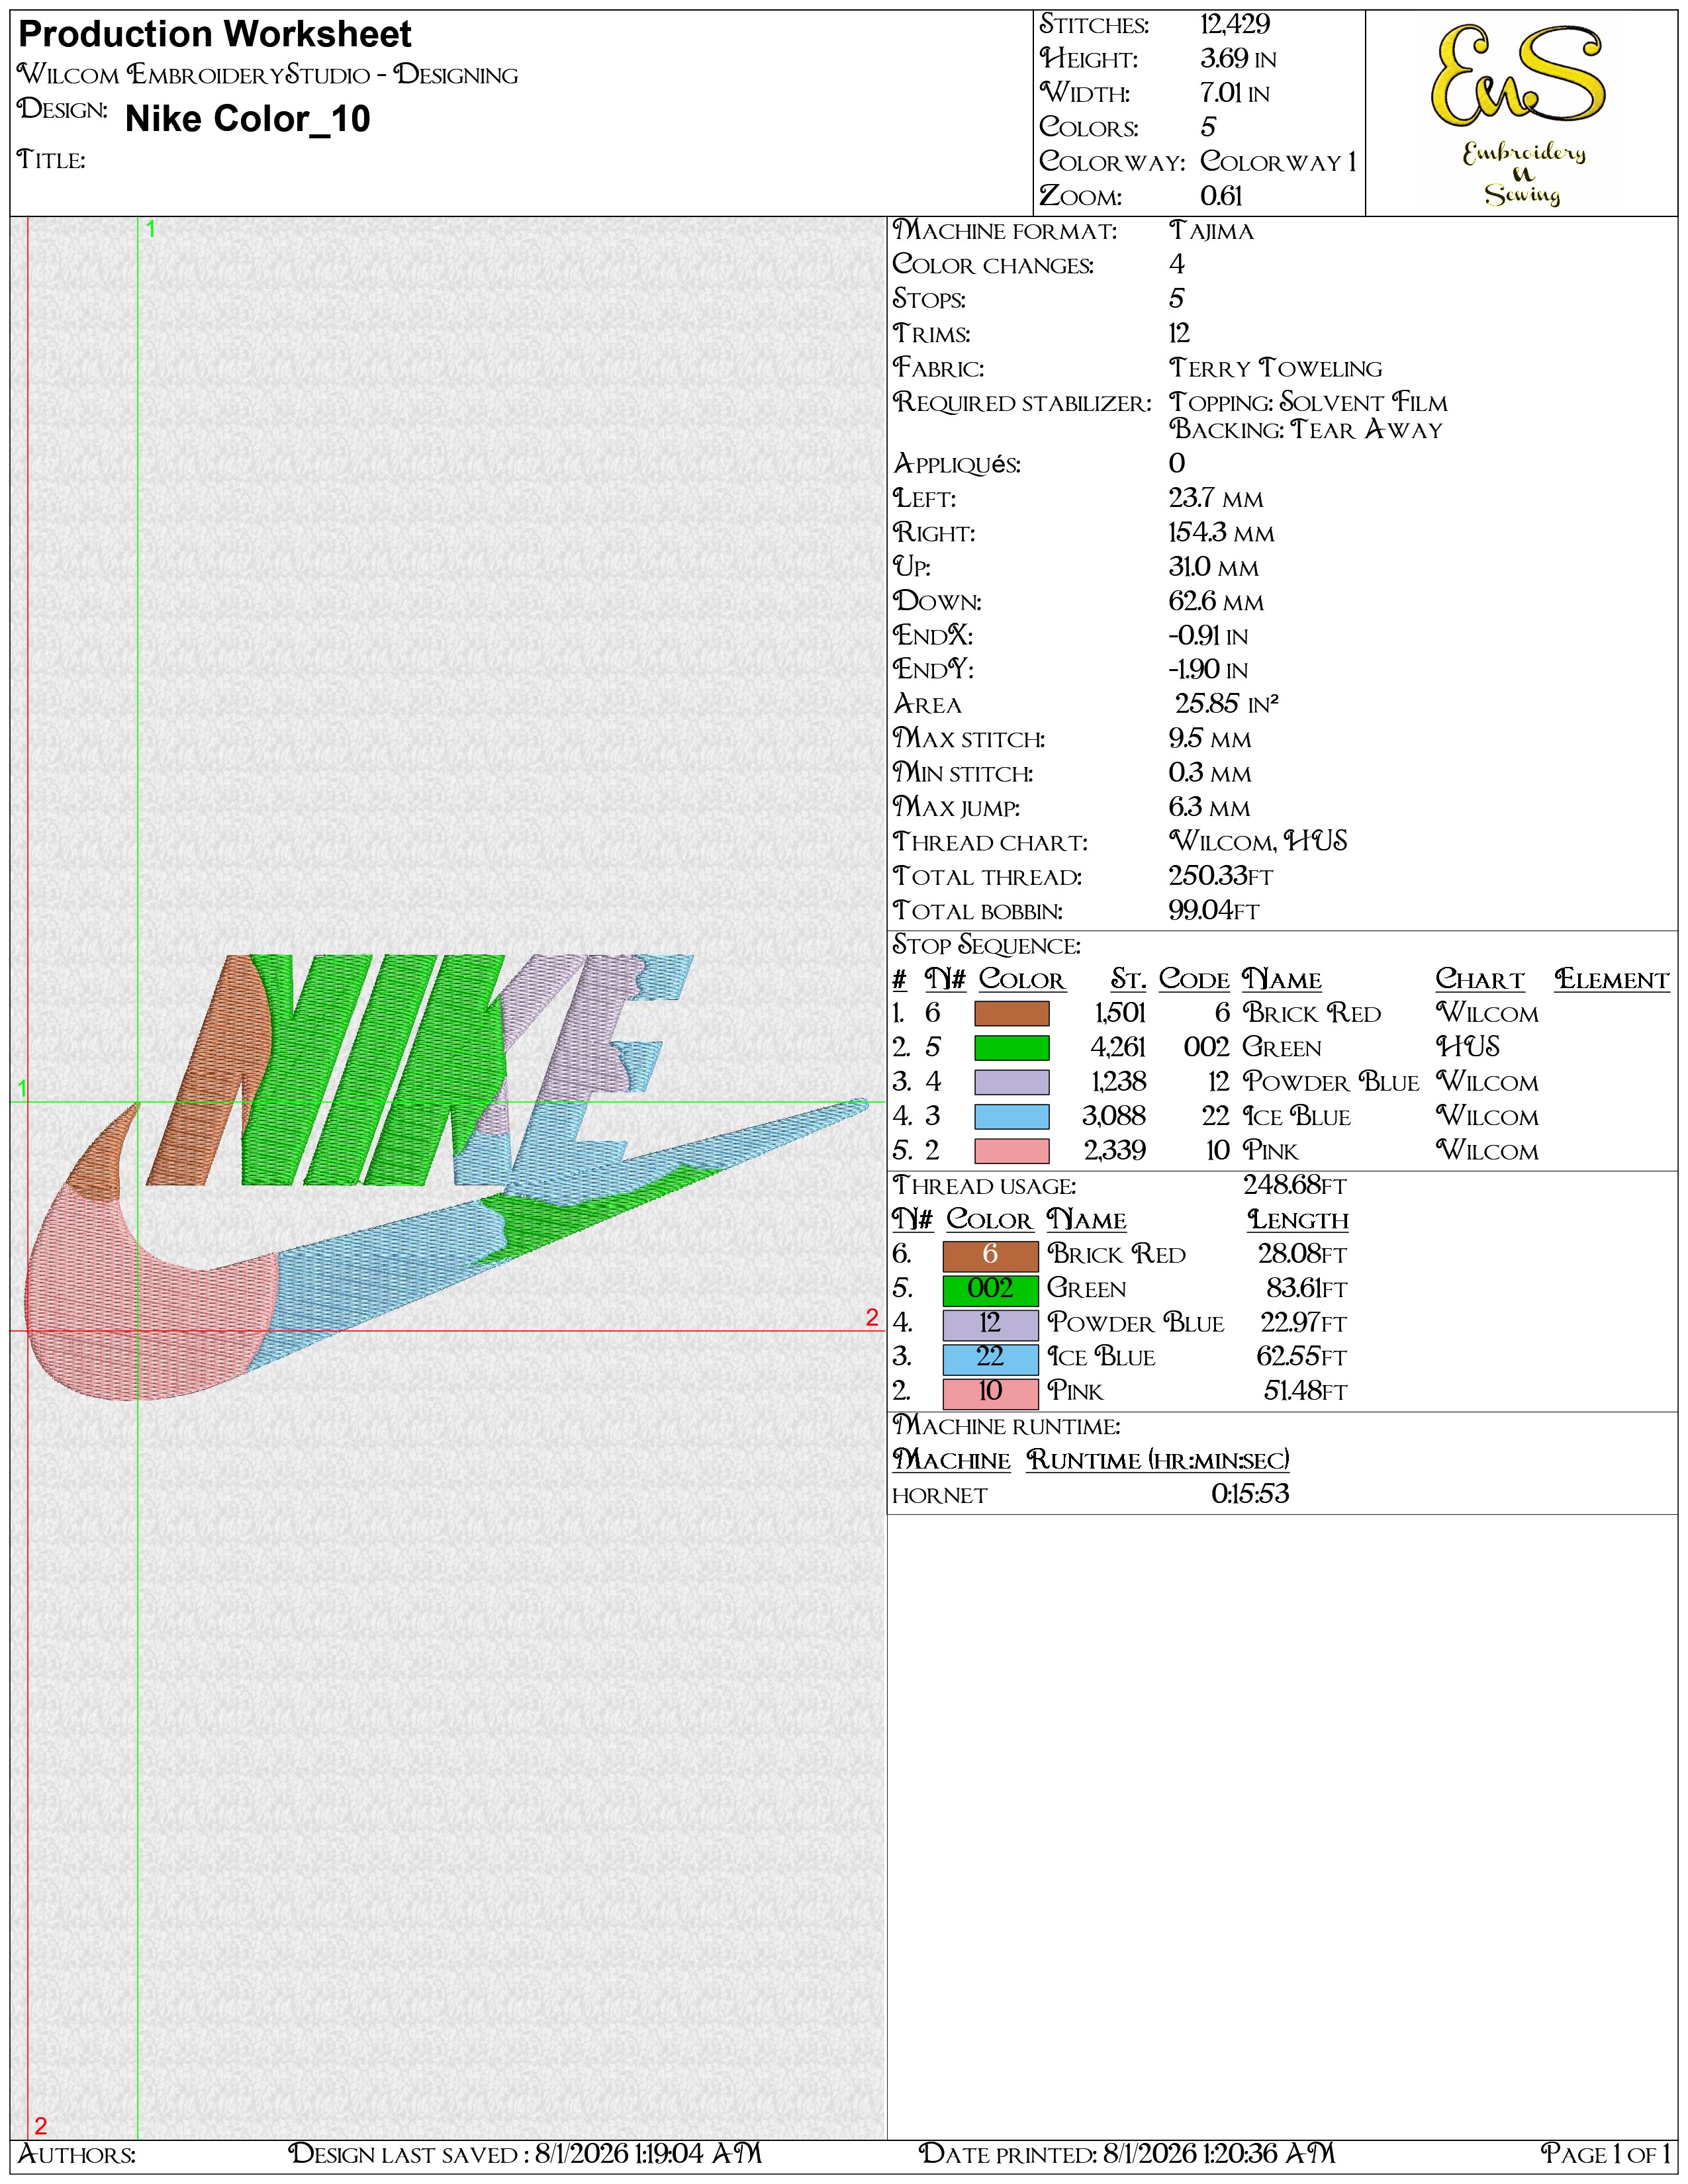Image resolution: width=1688 pixels, height=2184 pixels.
Task: Click the Right value "154.3 mm"
Action: [x=1222, y=533]
